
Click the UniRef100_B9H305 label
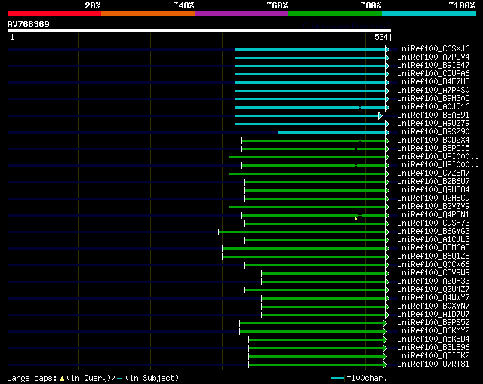click(433, 99)
